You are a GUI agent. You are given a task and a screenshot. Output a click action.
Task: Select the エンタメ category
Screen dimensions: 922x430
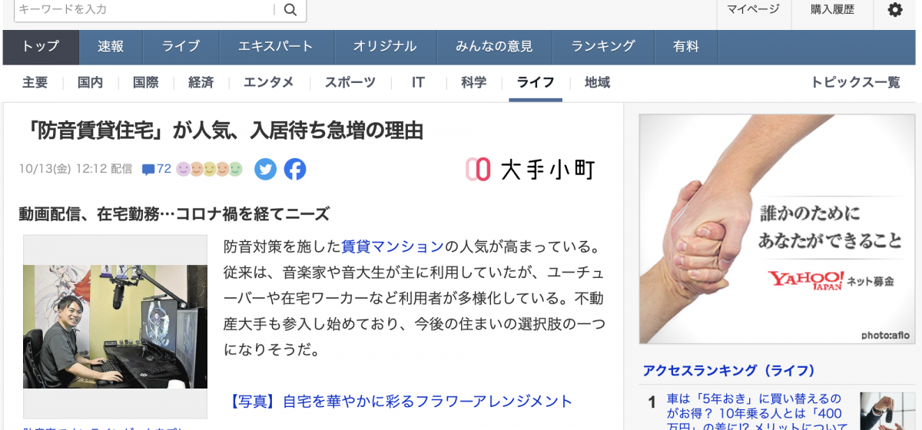pos(269,83)
